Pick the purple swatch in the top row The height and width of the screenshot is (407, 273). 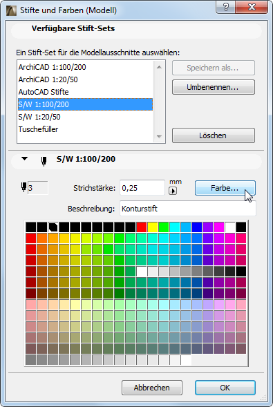[208, 227]
